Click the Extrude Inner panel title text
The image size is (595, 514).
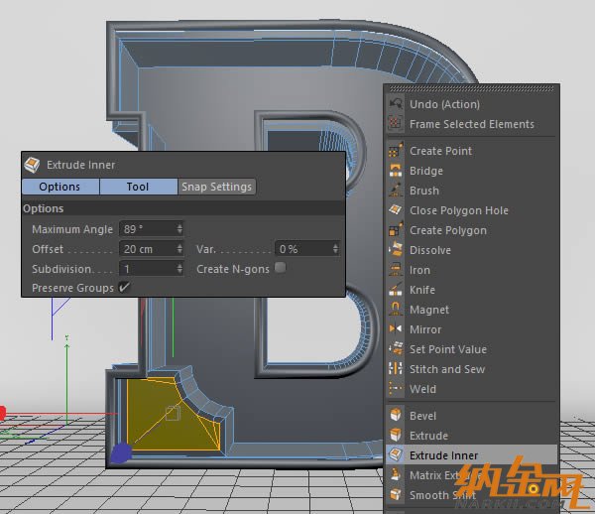click(81, 165)
